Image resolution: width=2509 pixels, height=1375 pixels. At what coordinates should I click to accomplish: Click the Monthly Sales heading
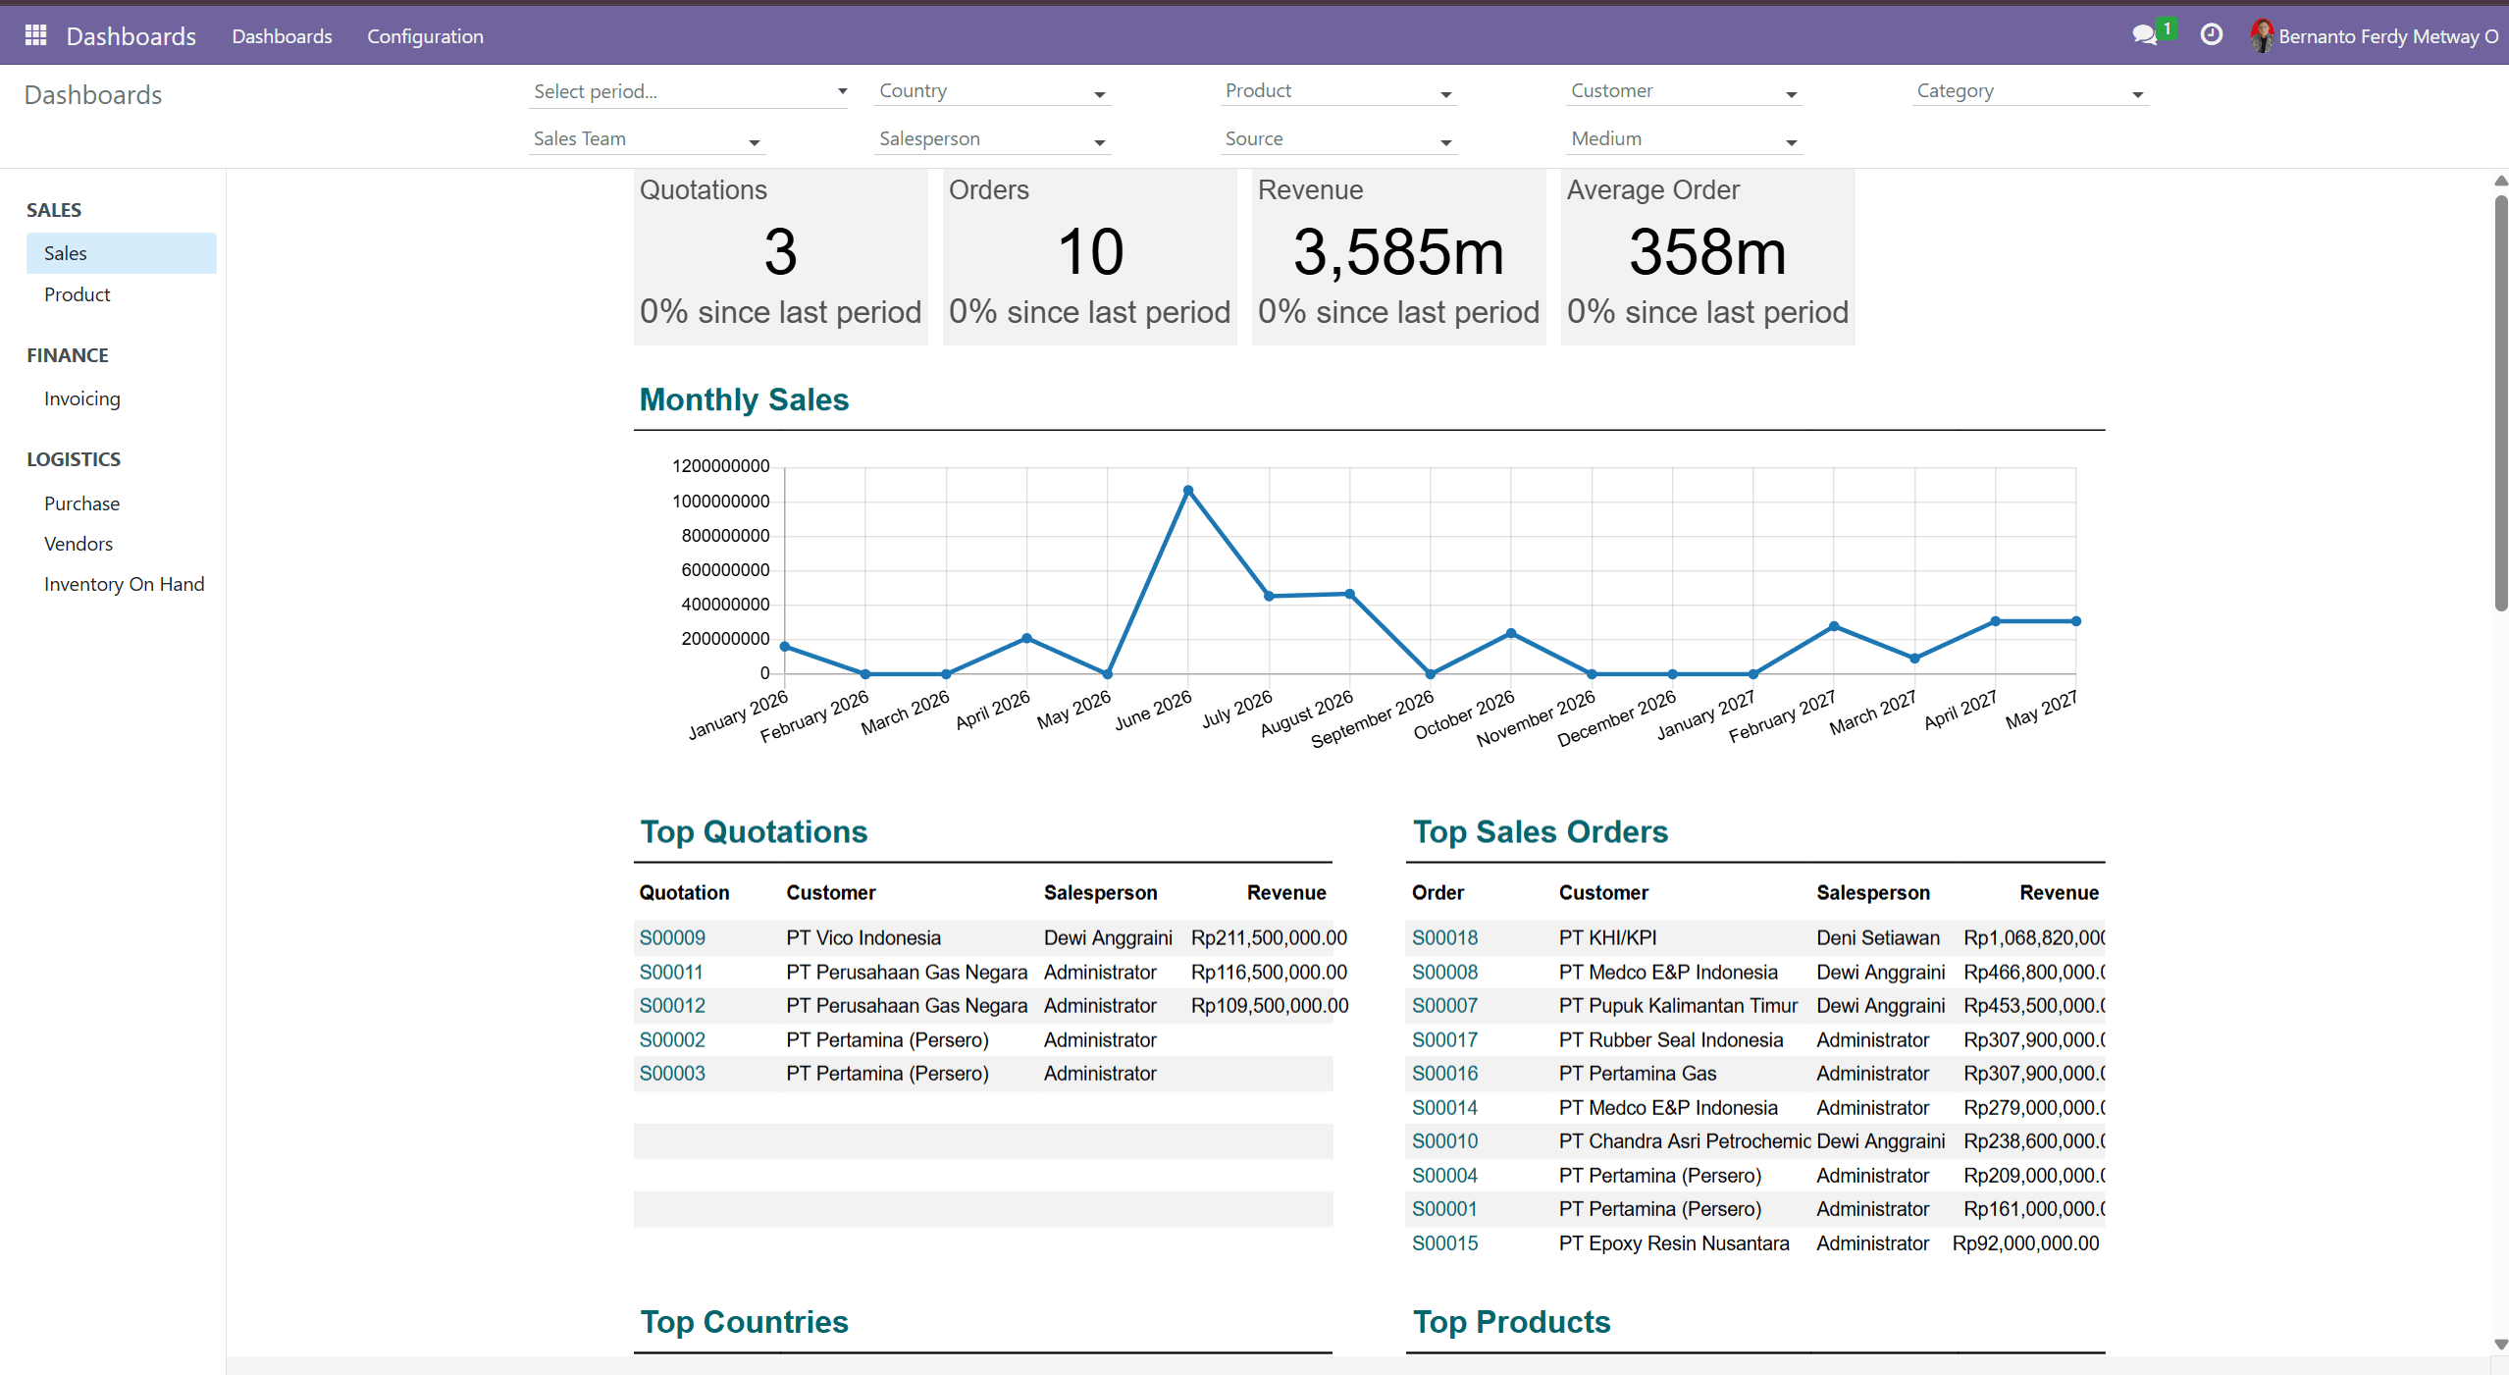coord(745,399)
